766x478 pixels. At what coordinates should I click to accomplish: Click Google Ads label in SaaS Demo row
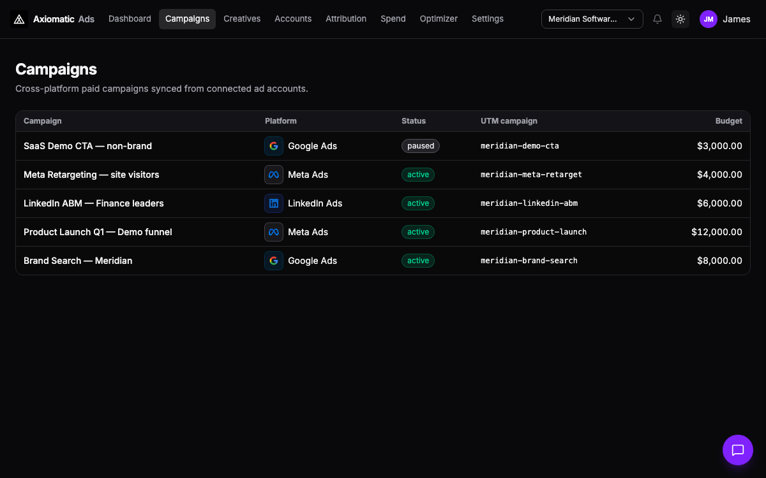(x=313, y=146)
